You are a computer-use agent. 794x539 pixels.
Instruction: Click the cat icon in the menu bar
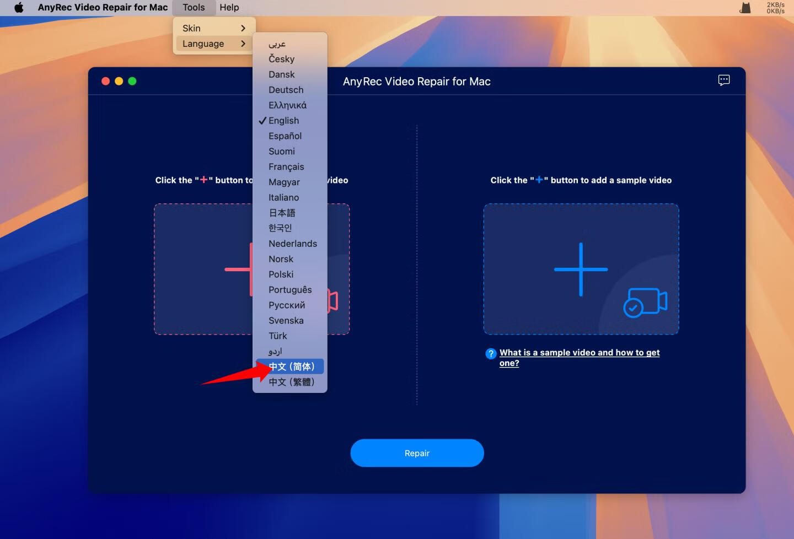pos(745,8)
